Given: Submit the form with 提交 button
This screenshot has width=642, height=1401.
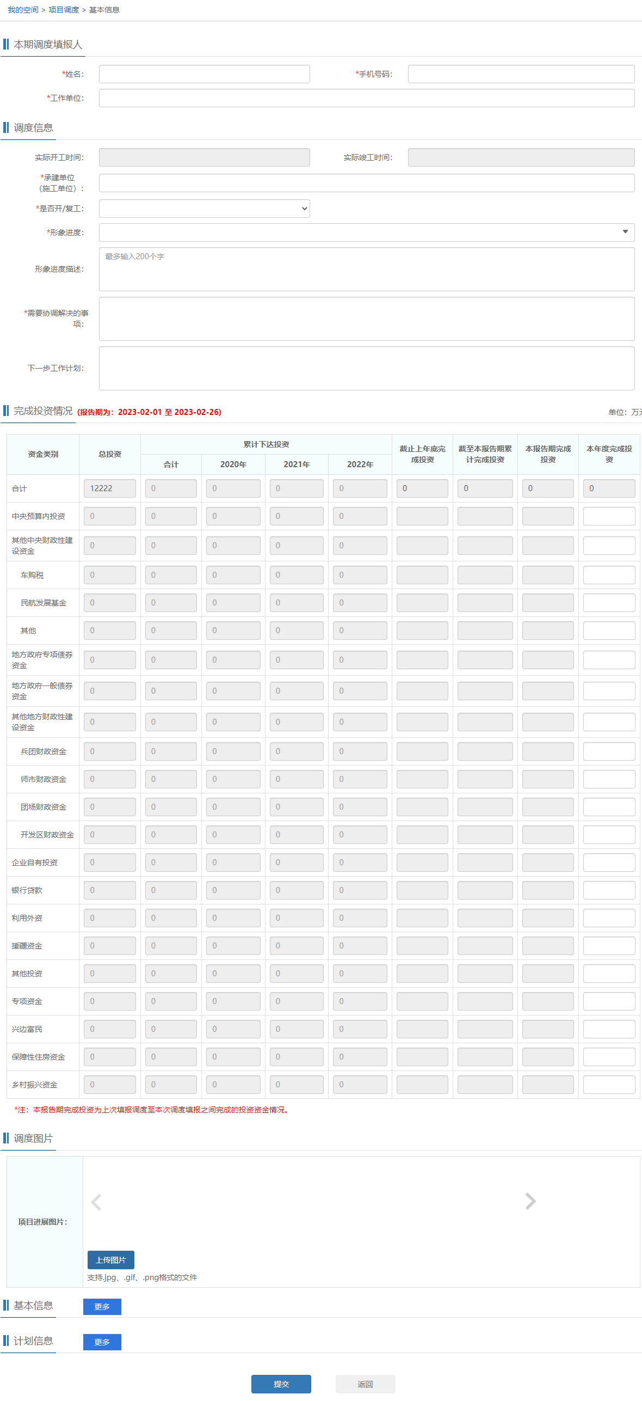Looking at the screenshot, I should point(281,1384).
